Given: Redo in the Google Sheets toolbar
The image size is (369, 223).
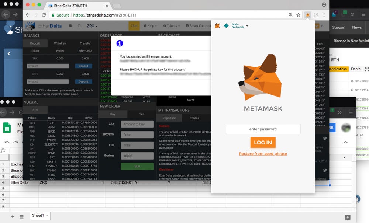Looking at the screenshot, I should click(16, 142).
